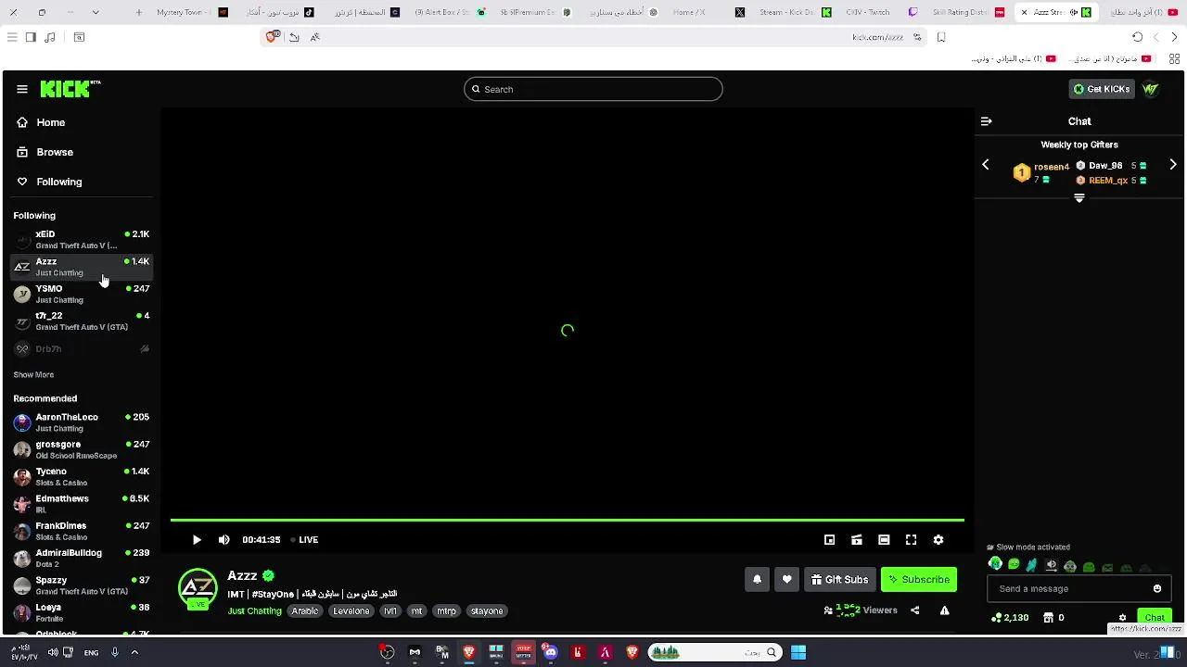Show hidden system tray icons
Viewport: 1187px width, 667px height.
coord(134,652)
